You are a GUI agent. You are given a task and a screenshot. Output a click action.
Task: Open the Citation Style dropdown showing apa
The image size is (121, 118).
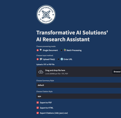tap(79, 96)
